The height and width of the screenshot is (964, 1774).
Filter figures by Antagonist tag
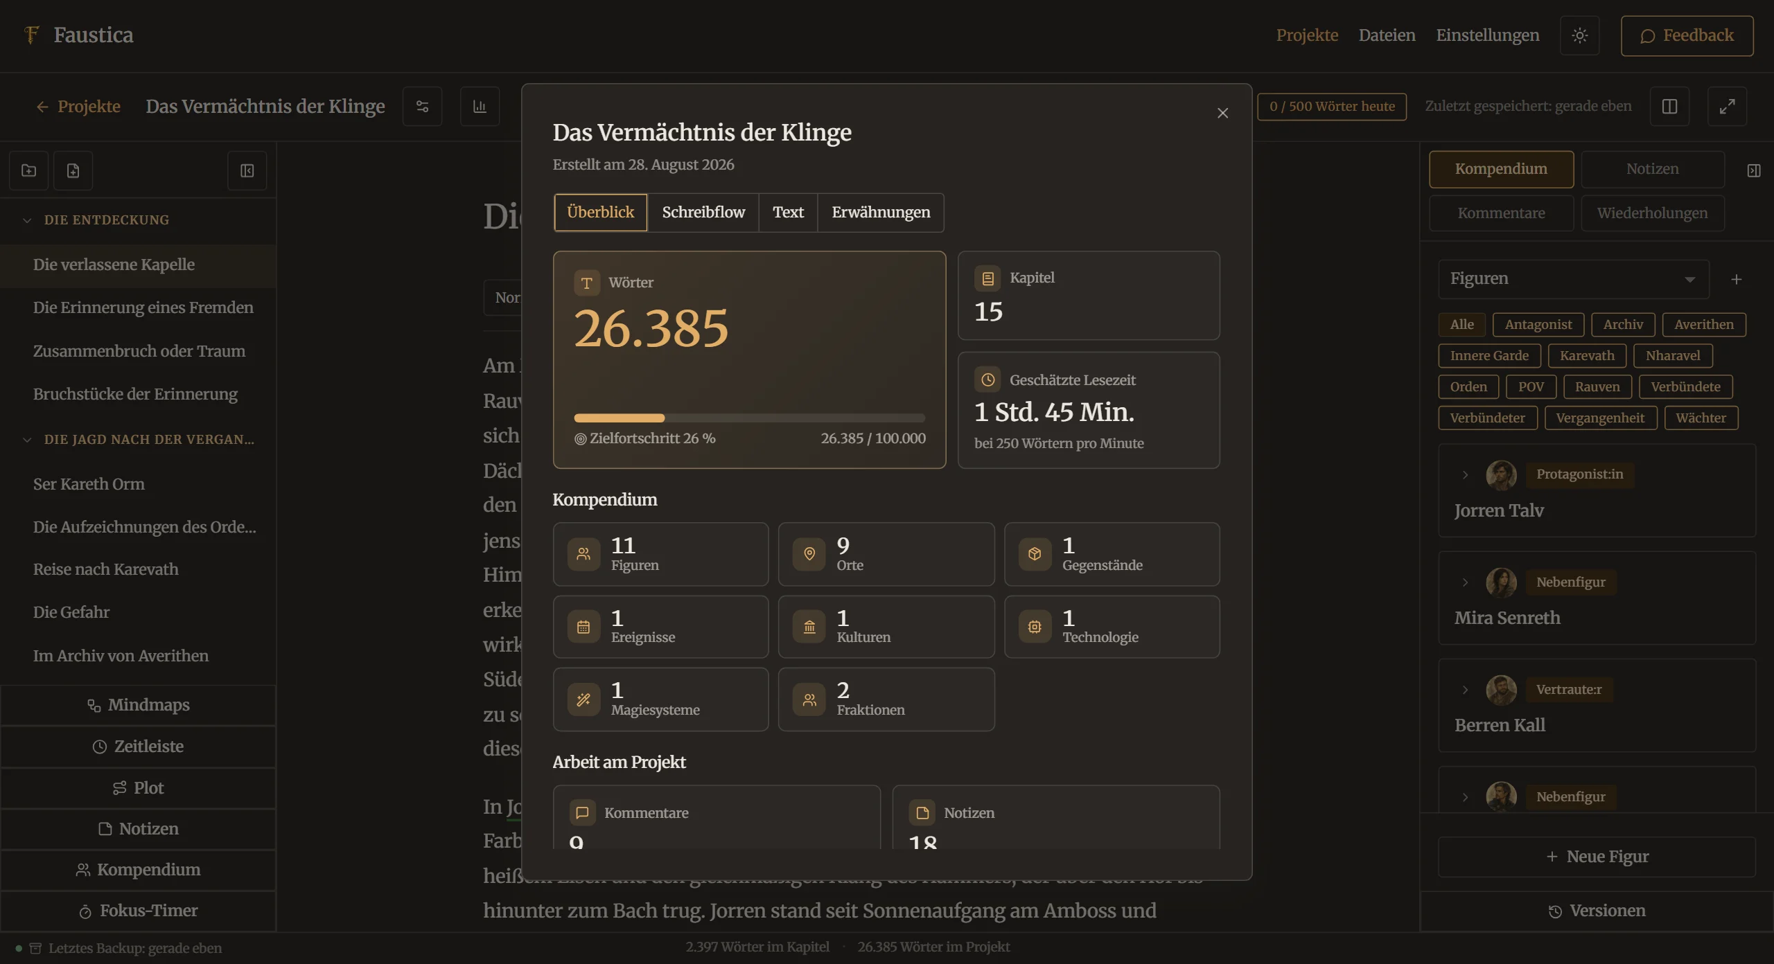pyautogui.click(x=1538, y=324)
